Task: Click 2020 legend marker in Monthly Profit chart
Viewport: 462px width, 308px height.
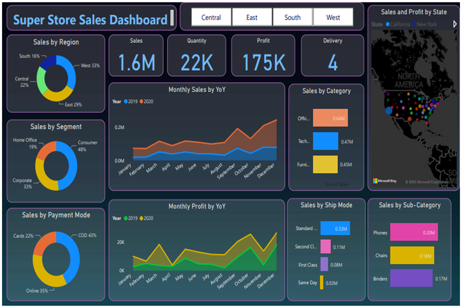Action: 141,218
